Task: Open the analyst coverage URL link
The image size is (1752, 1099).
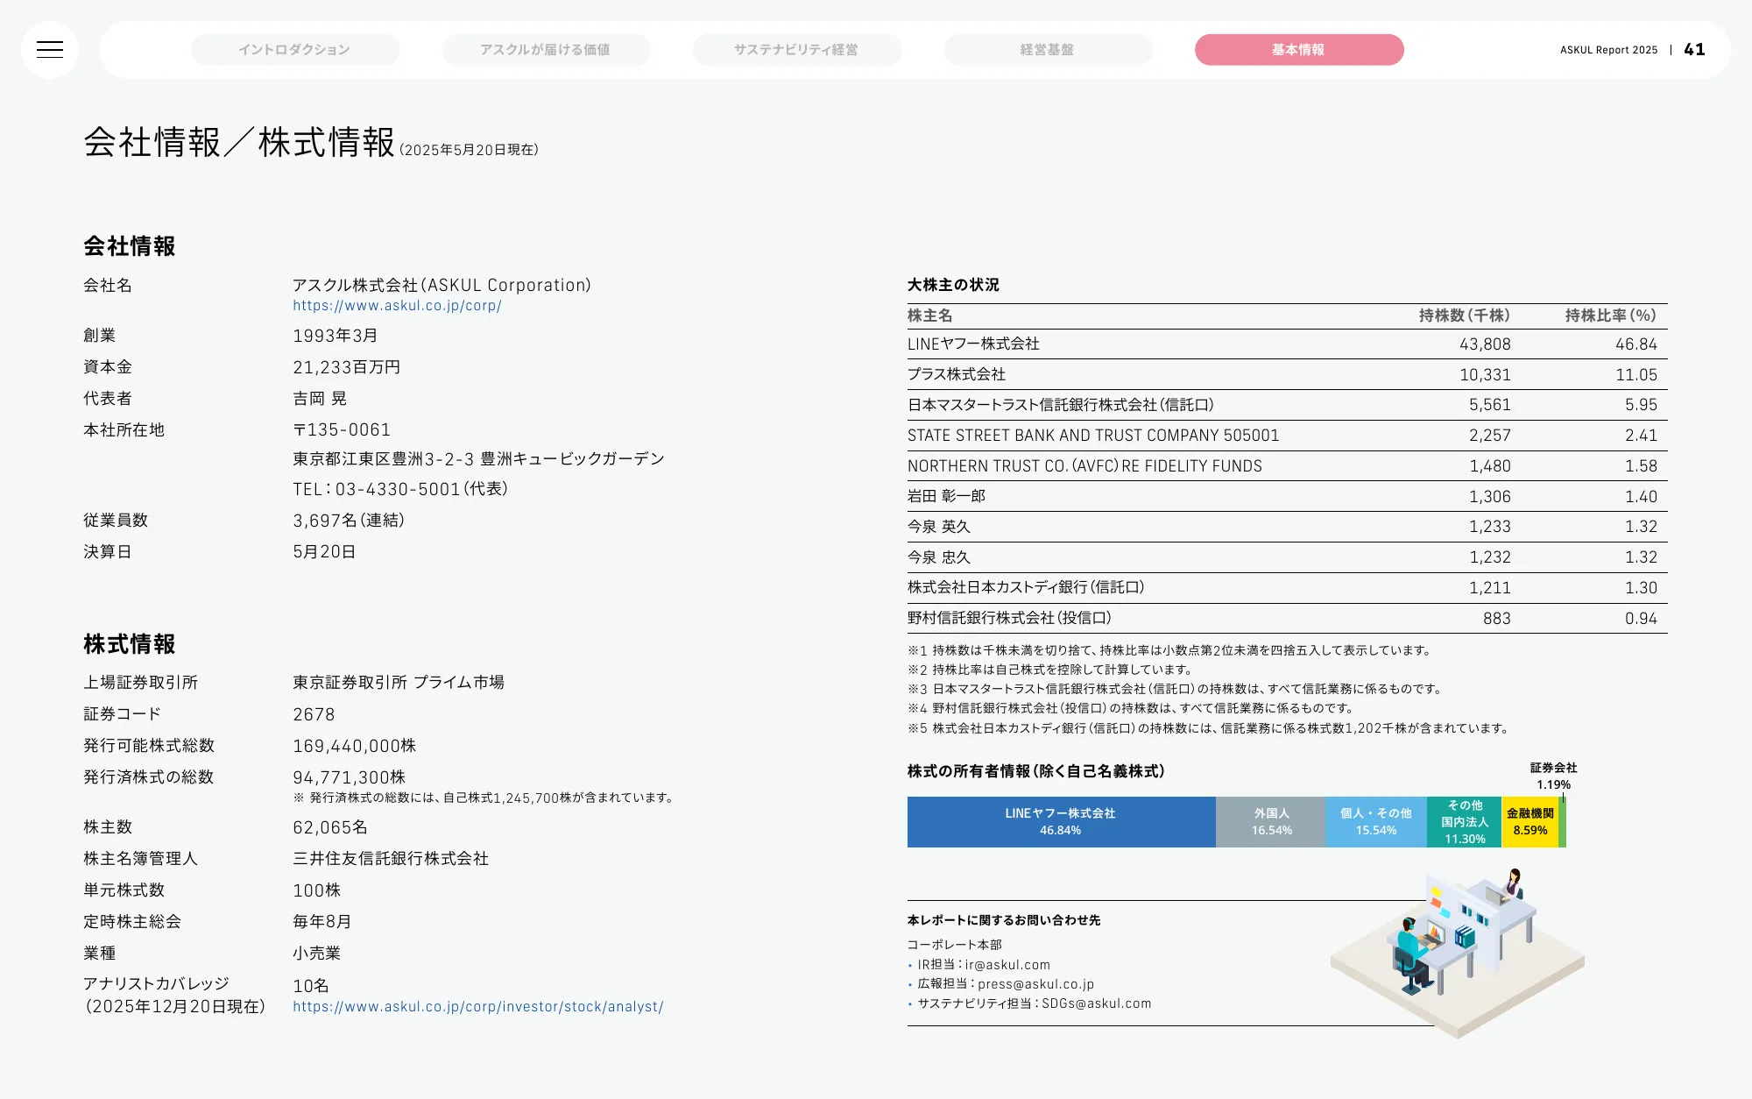Action: (477, 1007)
